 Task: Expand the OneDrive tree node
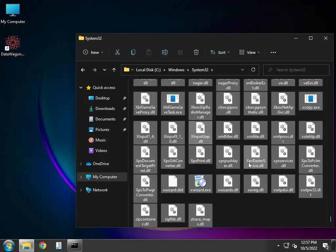81,164
